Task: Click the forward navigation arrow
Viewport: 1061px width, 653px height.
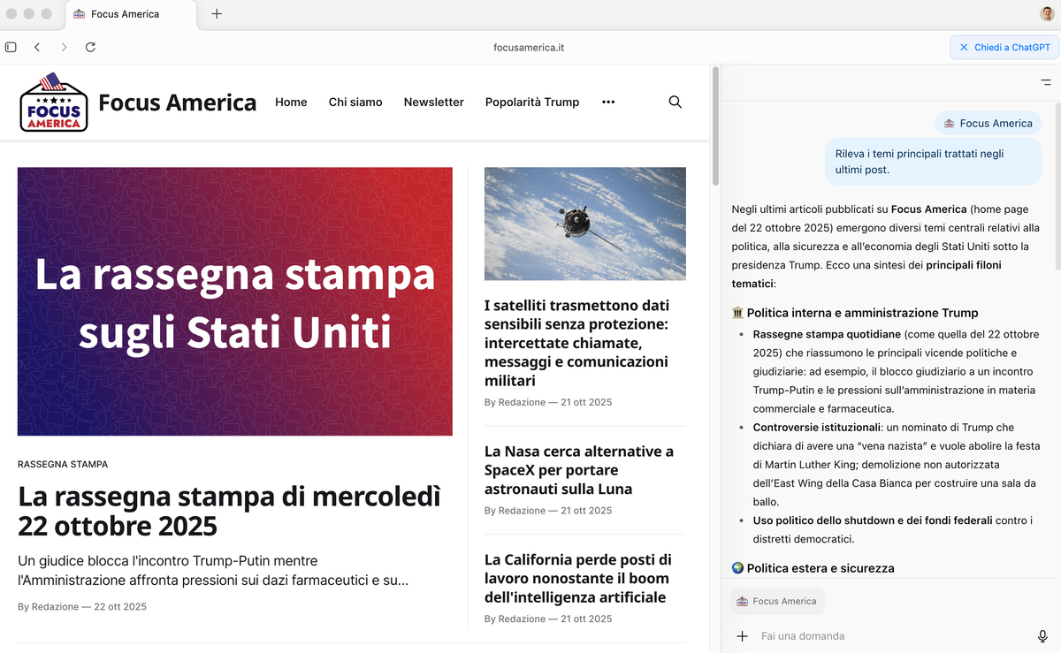Action: click(x=64, y=47)
